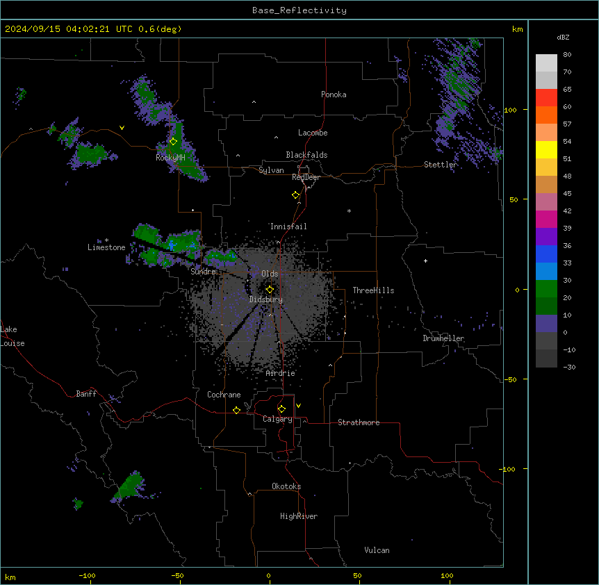Click the -30 value at legend bottom
Image resolution: width=599 pixels, height=585 pixels.
569,367
